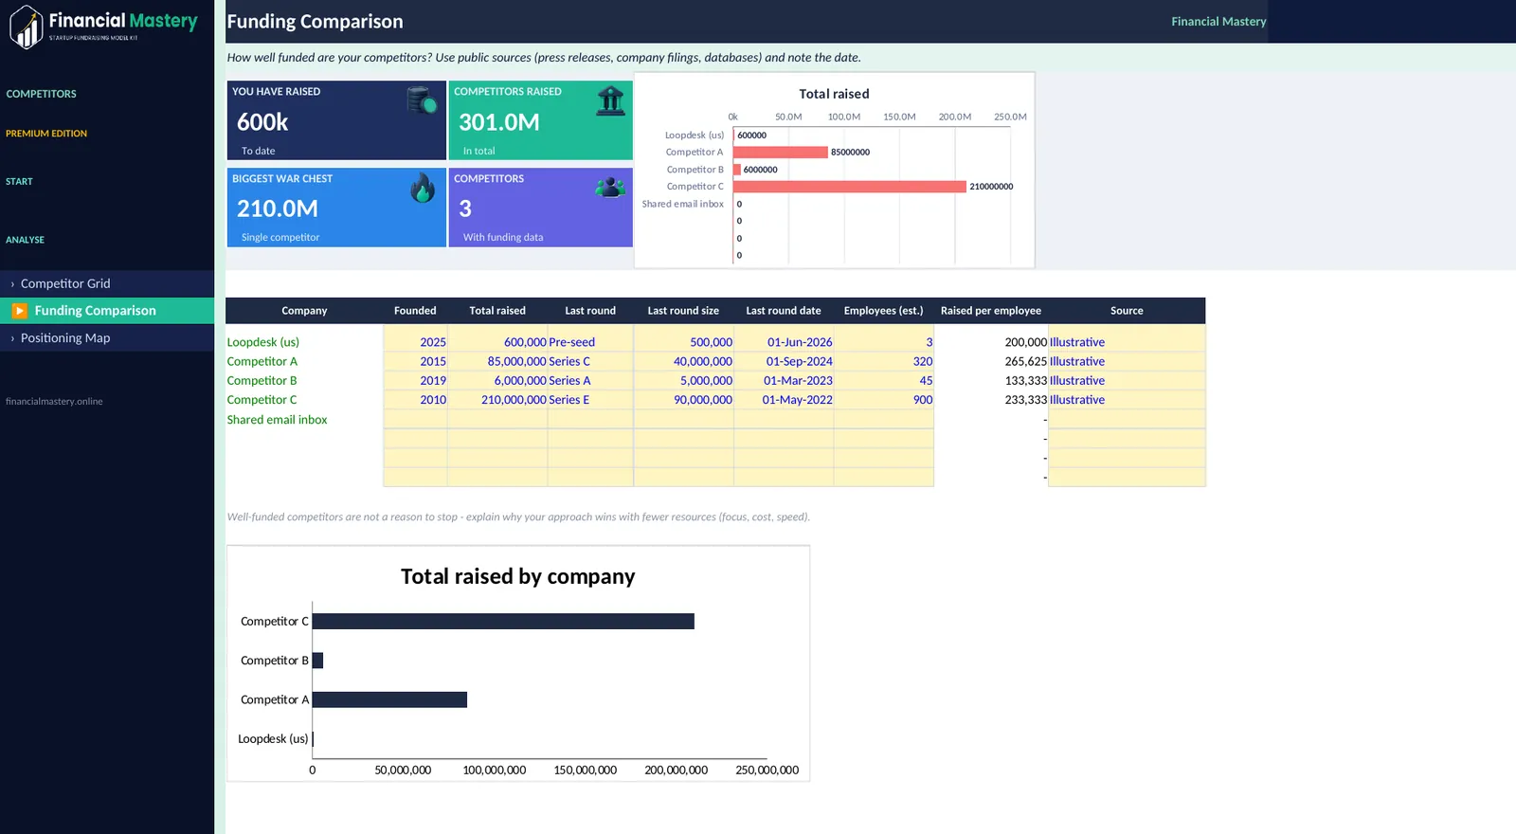This screenshot has width=1516, height=834.
Task: Click the Financial Mastery header link
Action: coord(1218,21)
